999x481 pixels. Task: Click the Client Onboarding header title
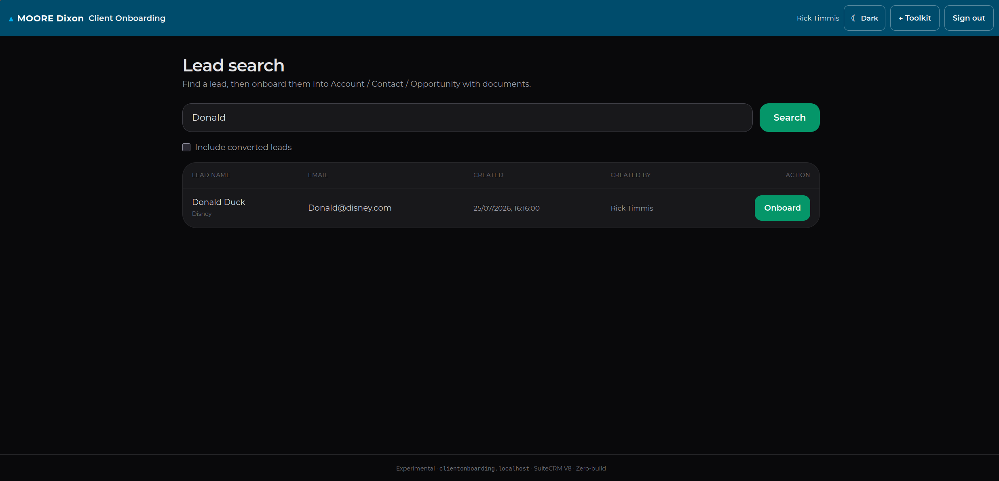[x=127, y=18]
